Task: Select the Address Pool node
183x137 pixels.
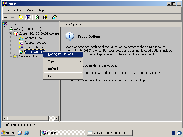Action: pyautogui.click(x=33, y=38)
